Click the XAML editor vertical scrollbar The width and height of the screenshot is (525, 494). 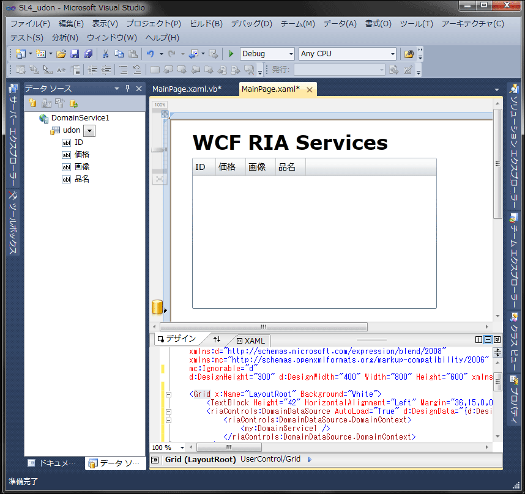[x=497, y=382]
